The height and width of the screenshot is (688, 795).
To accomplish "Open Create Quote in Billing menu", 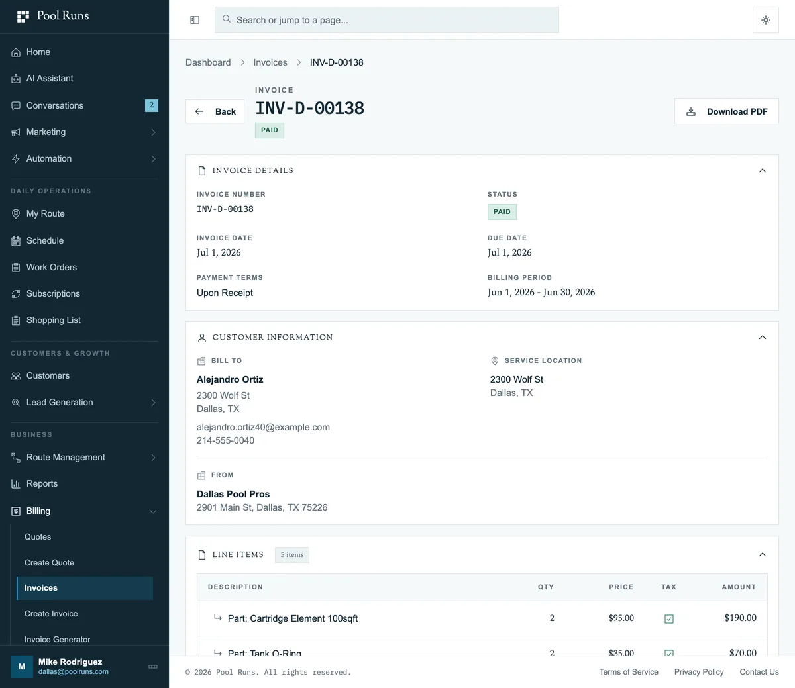I will click(85, 563).
